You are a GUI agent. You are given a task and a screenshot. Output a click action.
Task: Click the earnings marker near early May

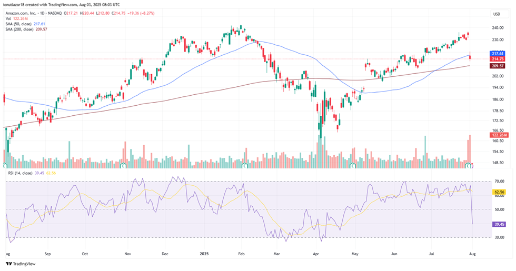pyautogui.click(x=352, y=165)
